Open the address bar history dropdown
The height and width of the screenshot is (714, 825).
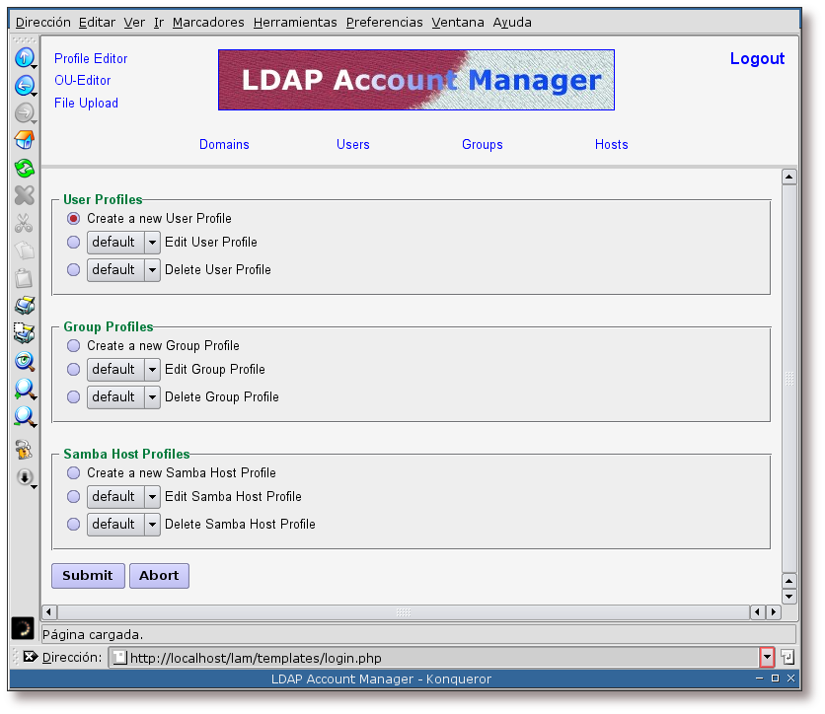click(767, 658)
